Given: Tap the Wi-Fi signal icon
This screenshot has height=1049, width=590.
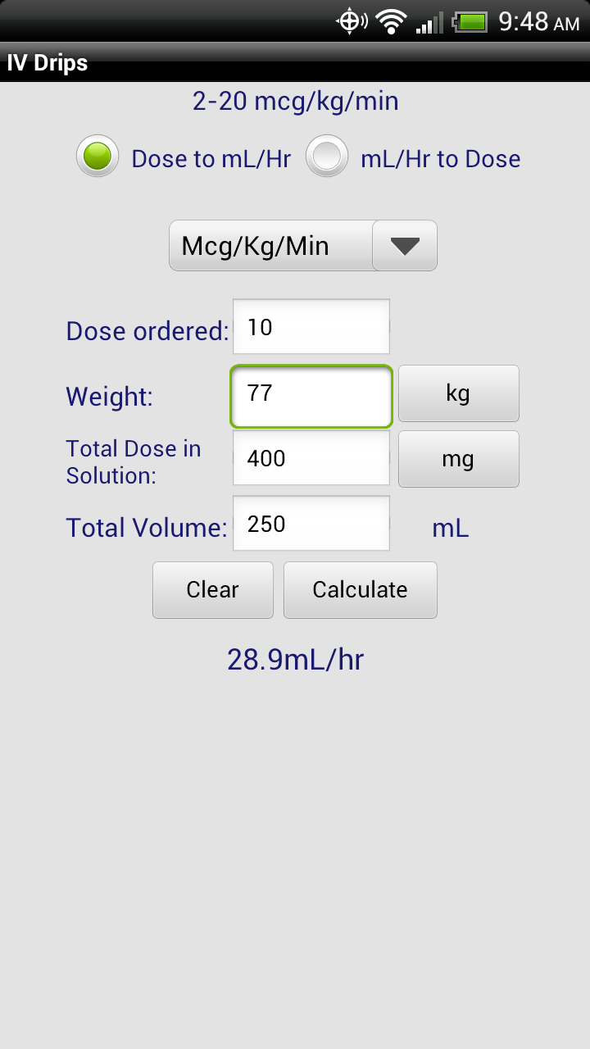Looking at the screenshot, I should 392,21.
